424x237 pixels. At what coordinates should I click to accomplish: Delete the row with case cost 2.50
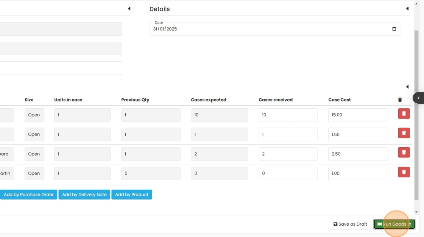pos(404,153)
